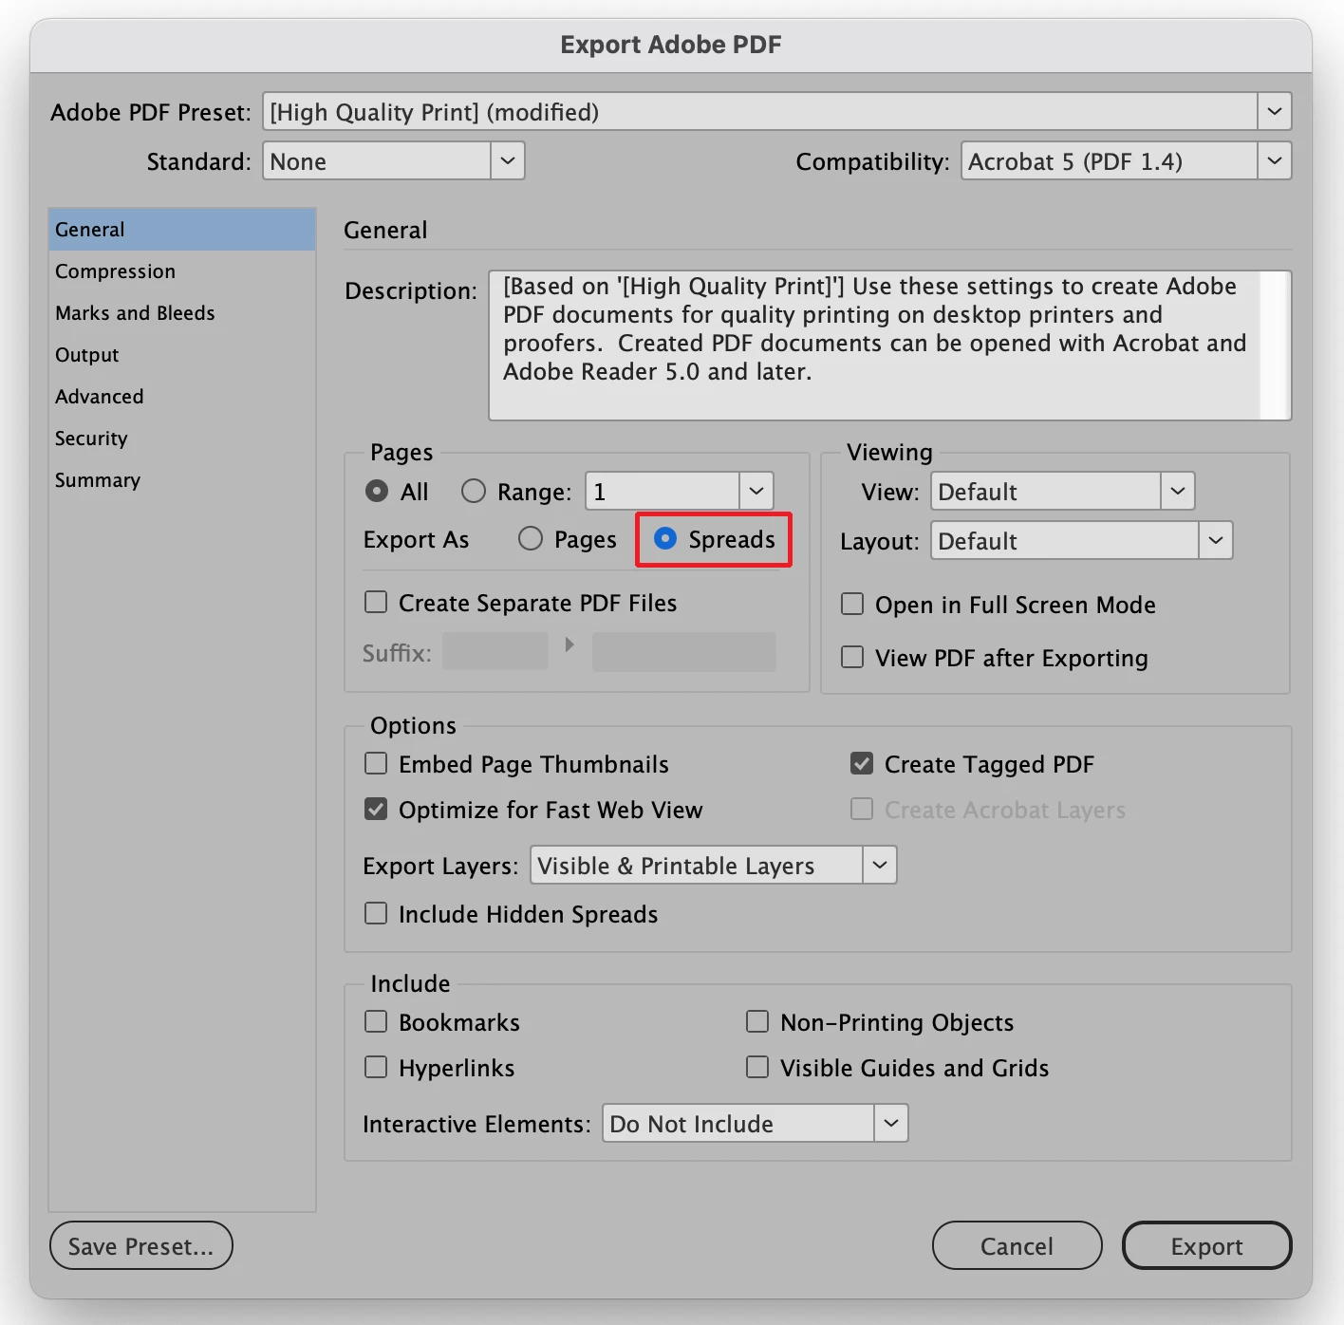
Task: Select the General section in sidebar
Action: pos(182,230)
